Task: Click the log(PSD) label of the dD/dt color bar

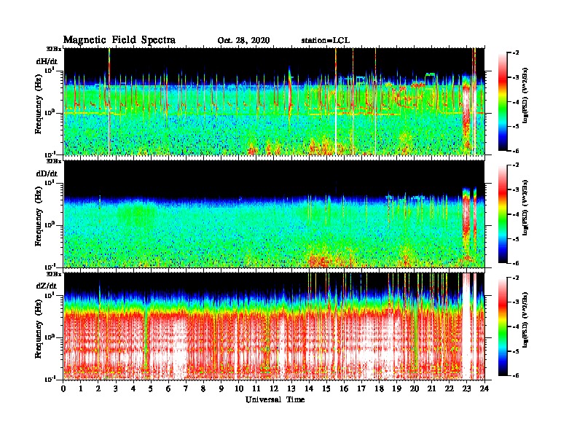Action: click(525, 208)
